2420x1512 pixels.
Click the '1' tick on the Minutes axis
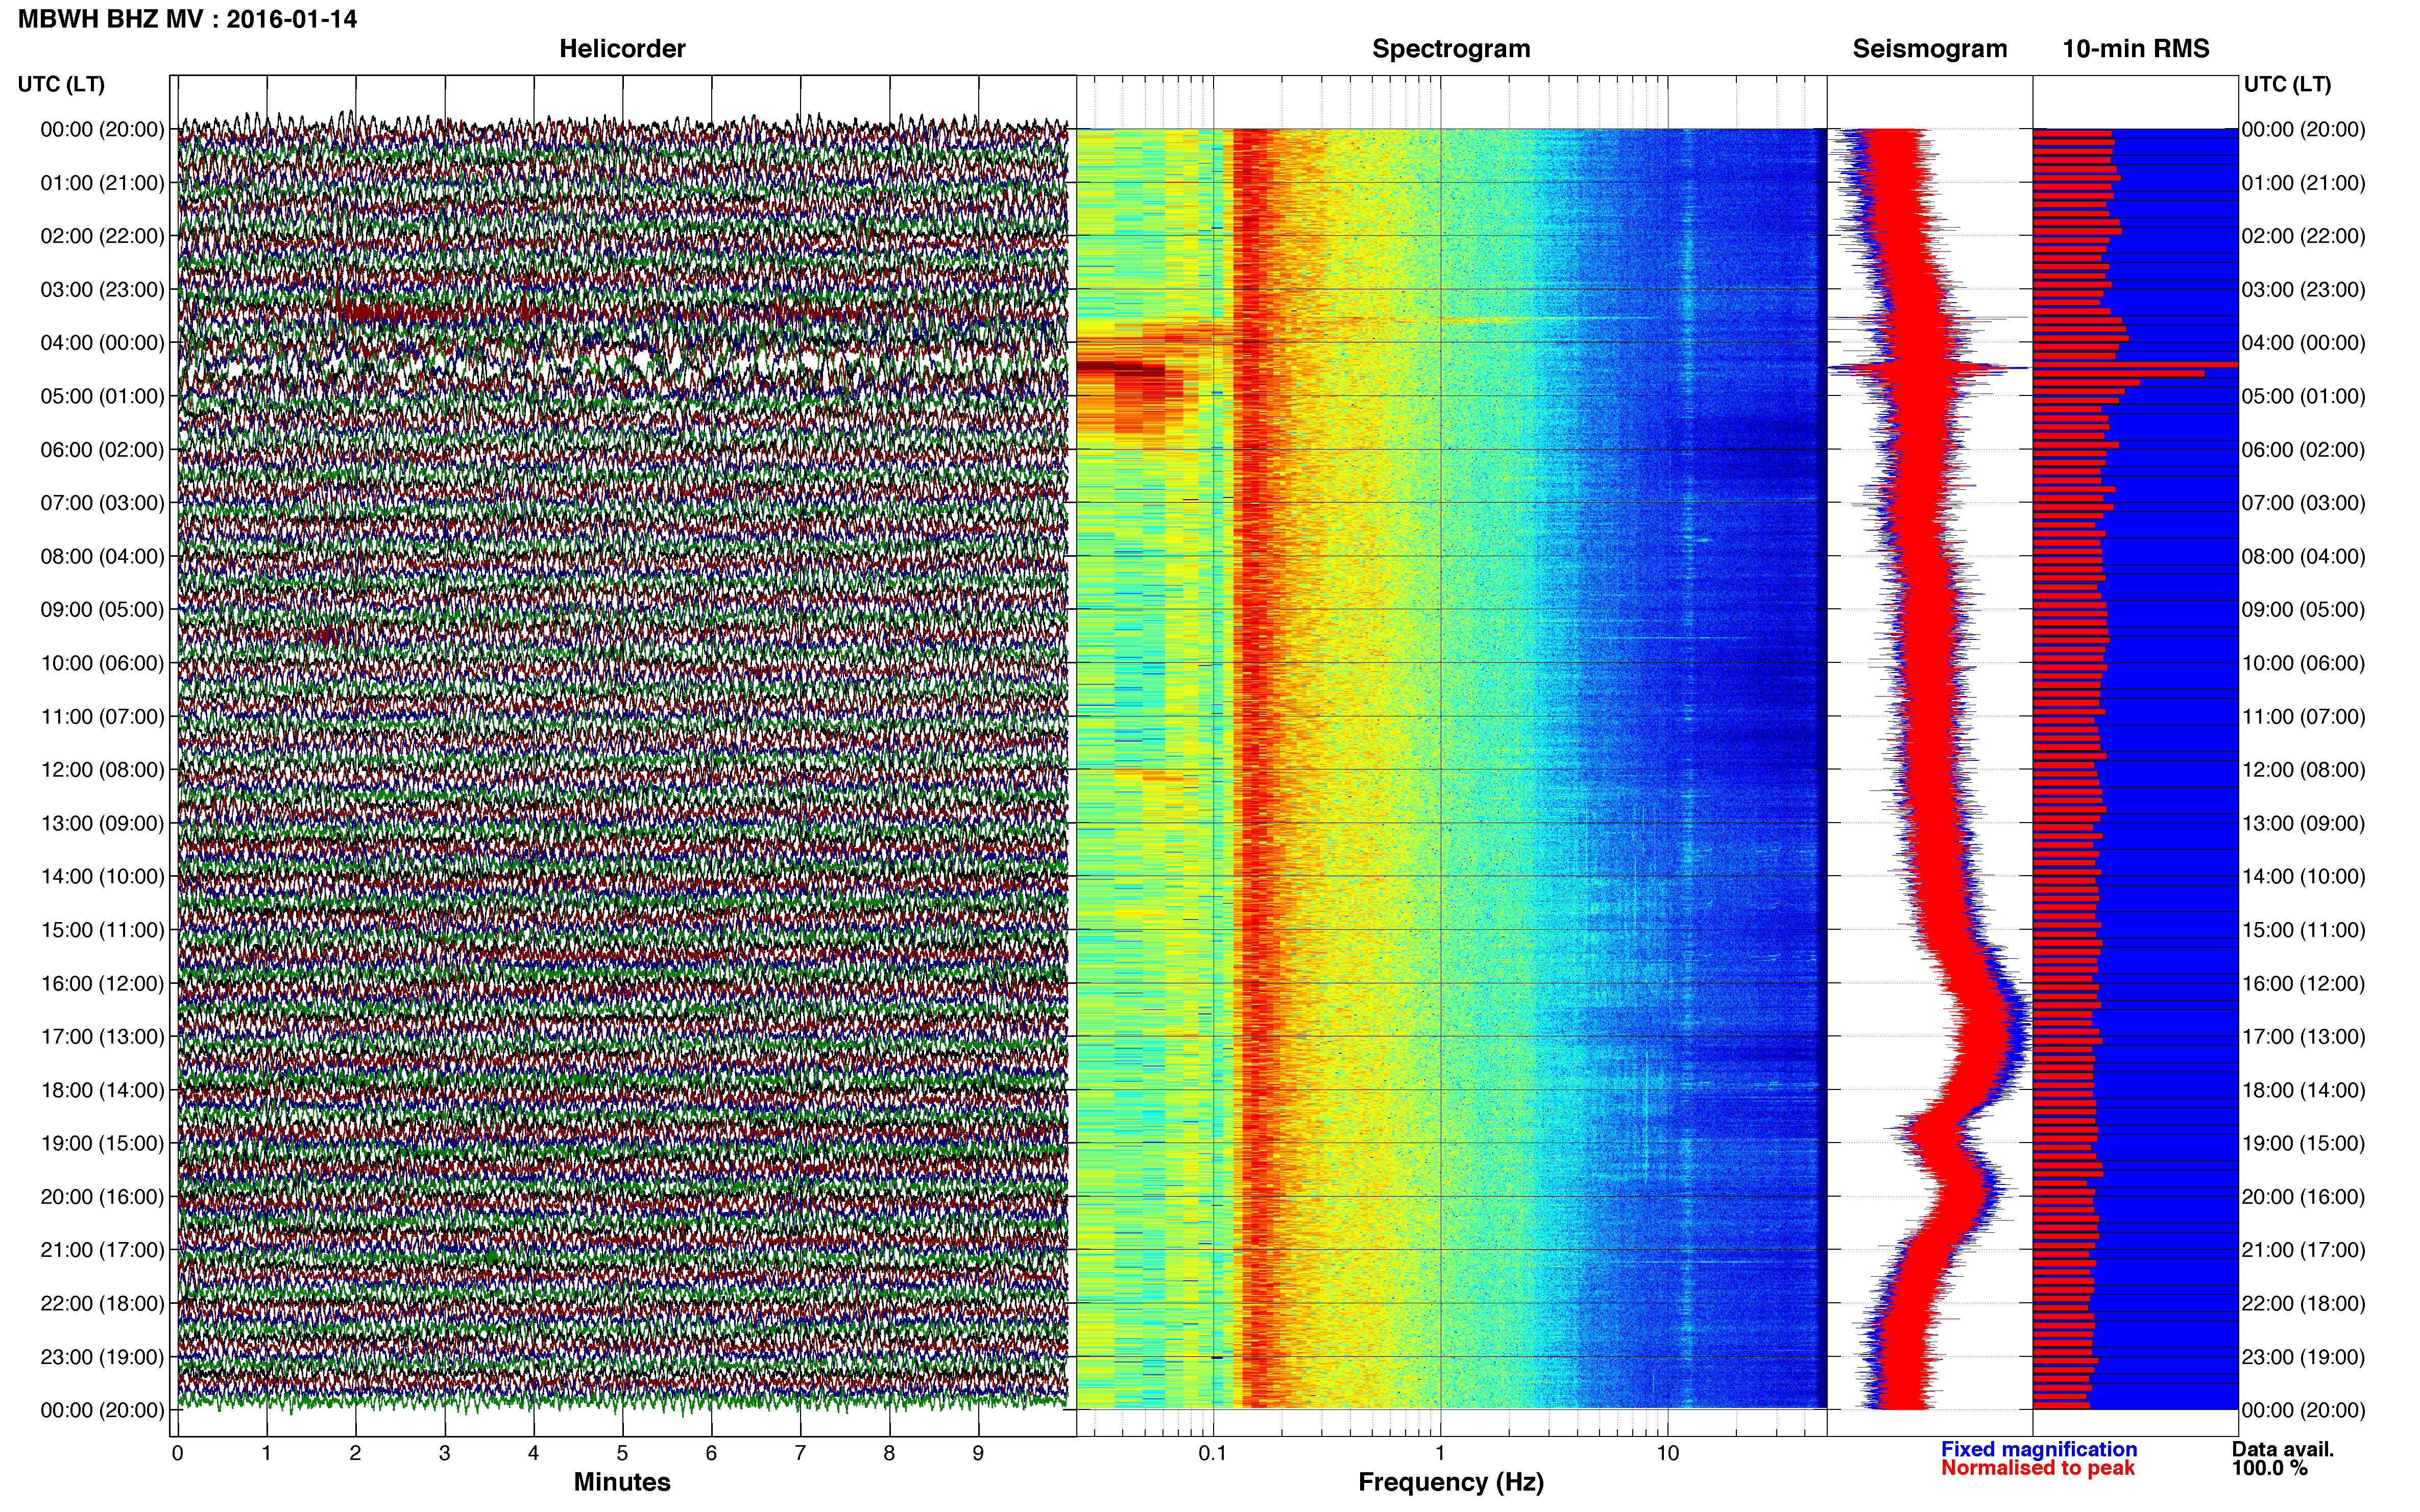[x=266, y=1454]
